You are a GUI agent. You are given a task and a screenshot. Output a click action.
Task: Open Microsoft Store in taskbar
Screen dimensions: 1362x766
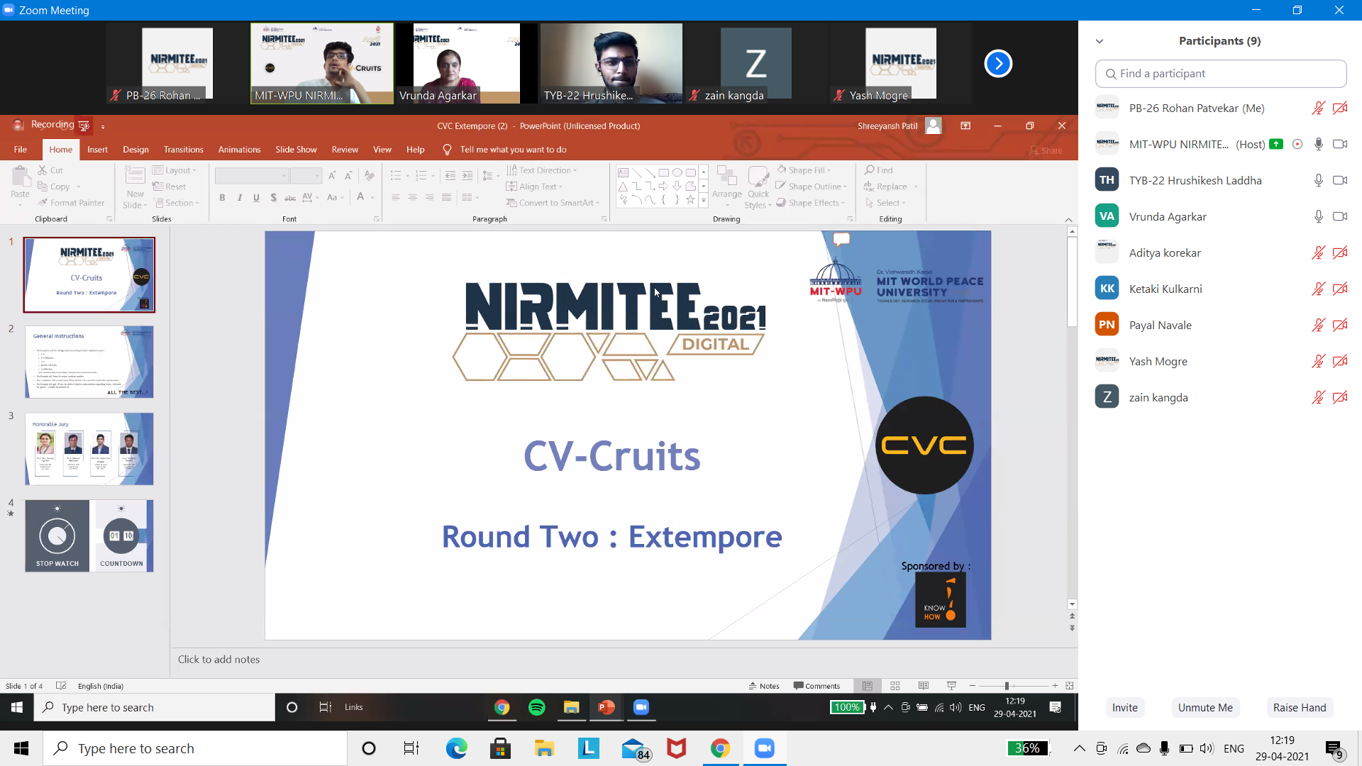coord(501,748)
